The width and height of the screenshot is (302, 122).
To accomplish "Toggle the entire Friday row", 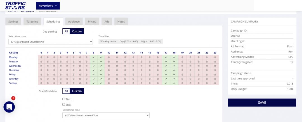I will point(12,74).
